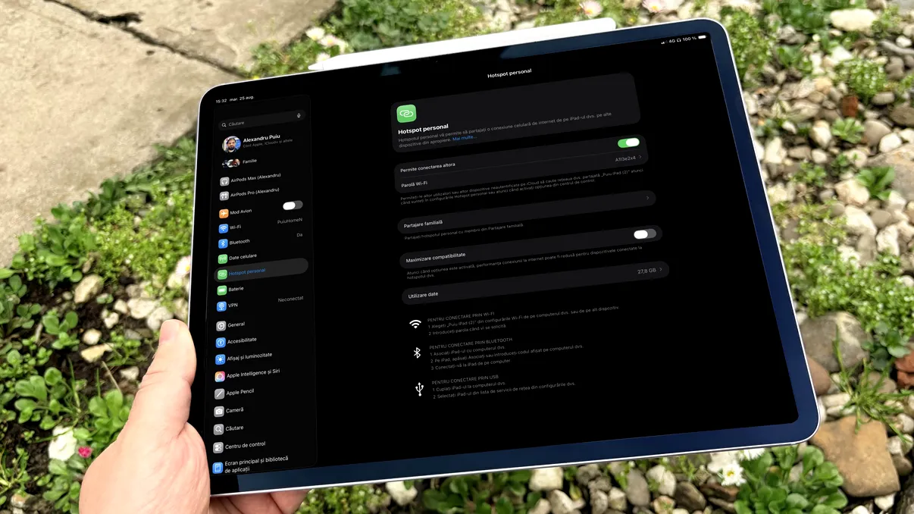This screenshot has width=914, height=514.
Task: Tap the Cameră icon in sidebar
Action: pos(219,412)
